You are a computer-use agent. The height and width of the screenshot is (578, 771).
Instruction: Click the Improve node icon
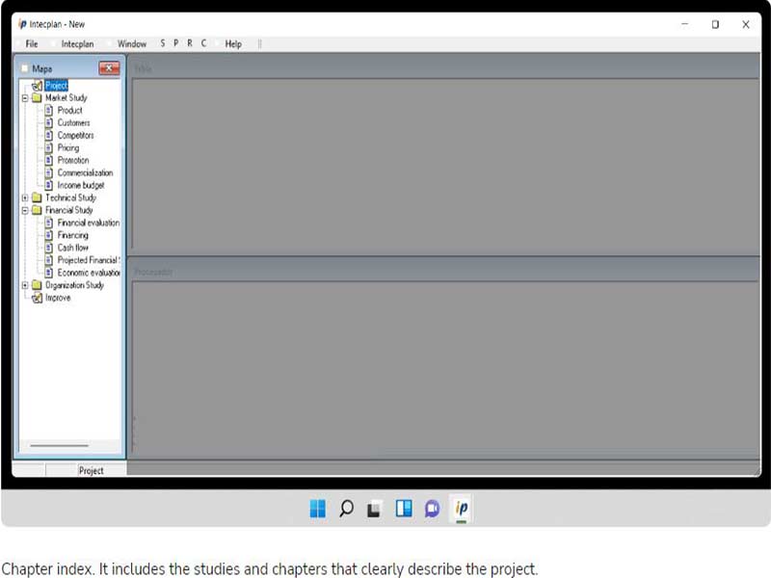(x=37, y=298)
